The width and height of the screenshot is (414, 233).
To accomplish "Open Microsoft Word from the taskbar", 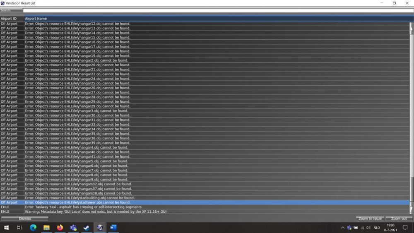I will pos(113,228).
